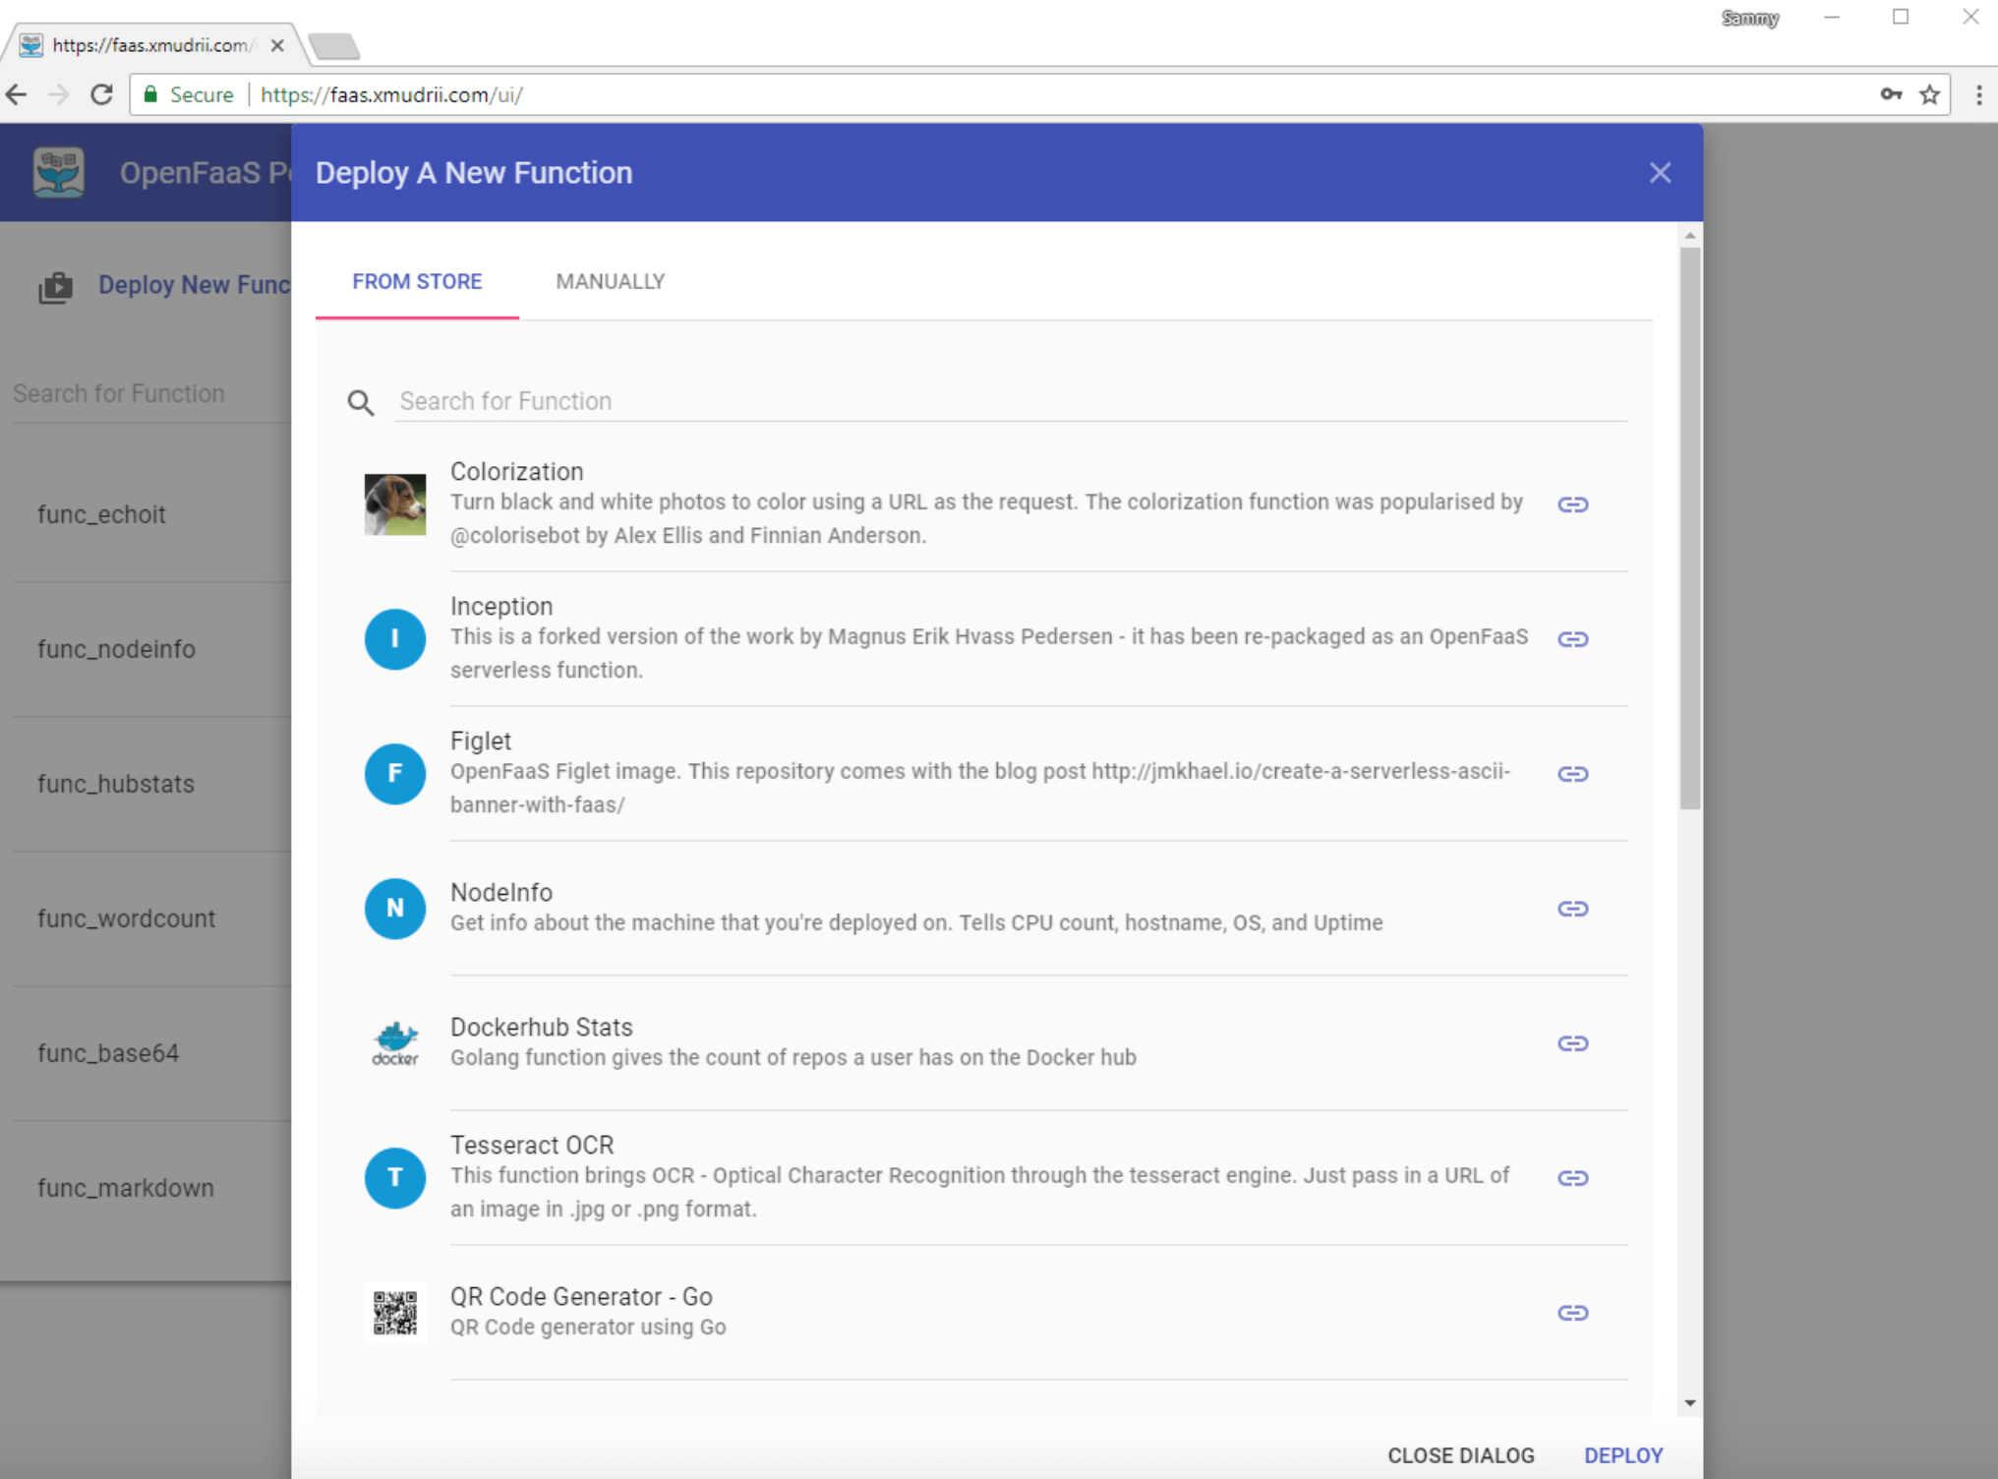
Task: Close the faas.xmudrii.com browser tab
Action: [277, 45]
